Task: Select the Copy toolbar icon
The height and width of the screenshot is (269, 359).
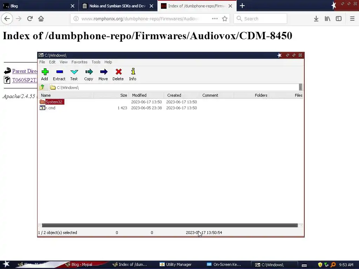Action: [x=89, y=75]
